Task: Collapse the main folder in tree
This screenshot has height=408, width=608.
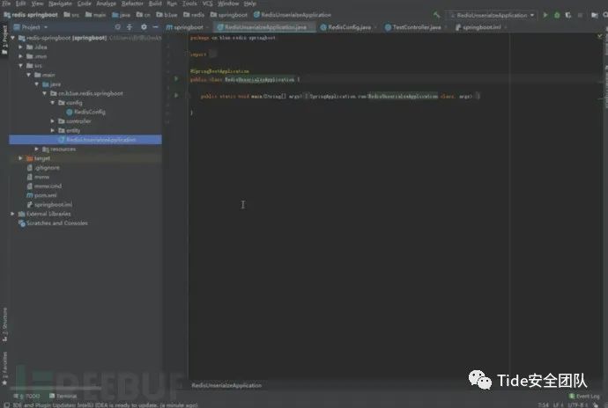Action: click(x=29, y=75)
